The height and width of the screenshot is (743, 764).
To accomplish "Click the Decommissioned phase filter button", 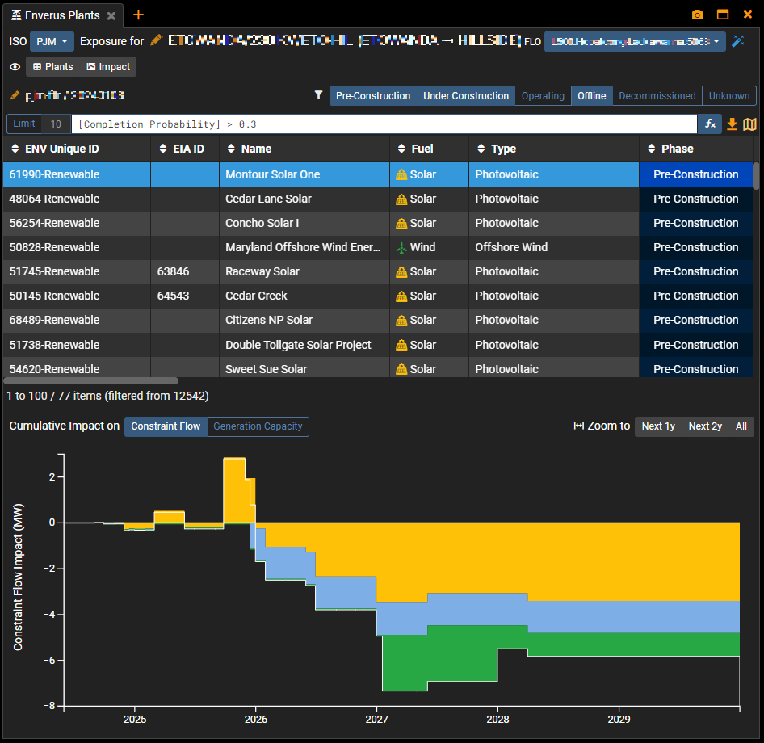I will [657, 95].
